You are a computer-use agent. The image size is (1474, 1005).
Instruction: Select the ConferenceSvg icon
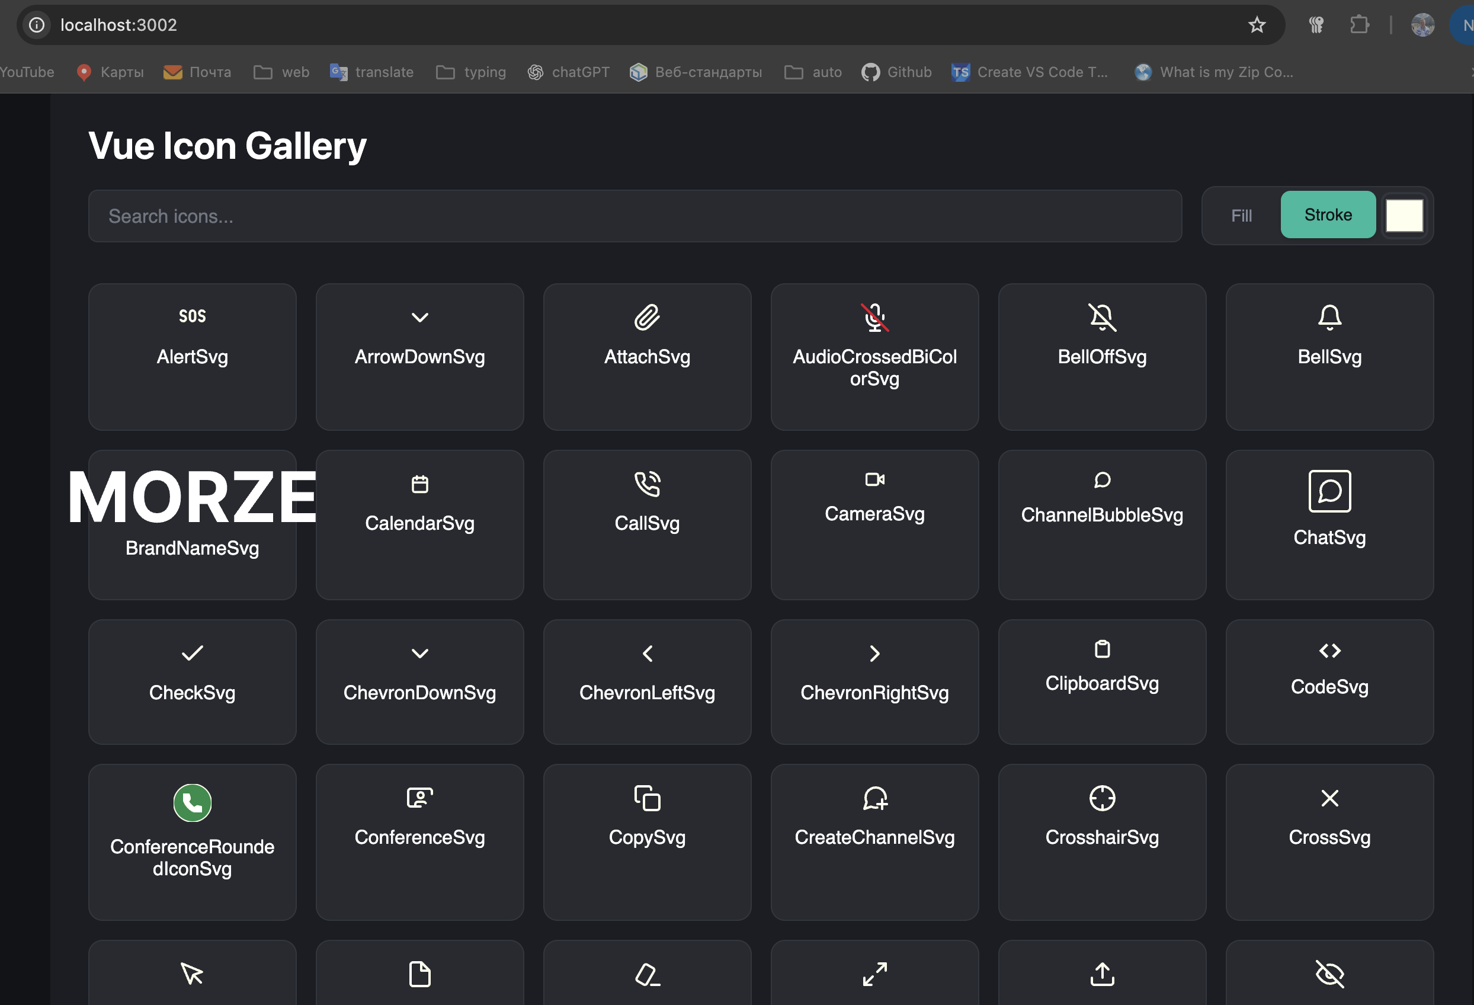tap(420, 798)
